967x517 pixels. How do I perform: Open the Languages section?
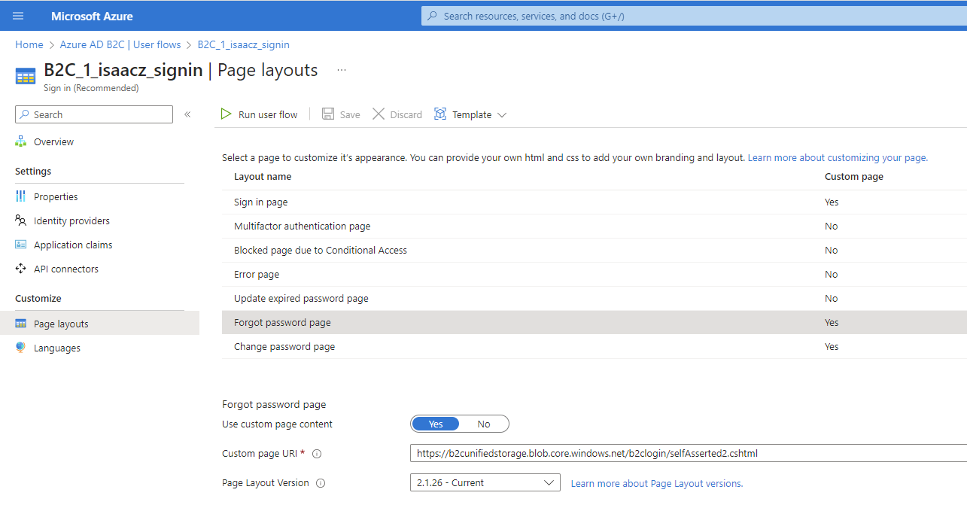pyautogui.click(x=58, y=347)
